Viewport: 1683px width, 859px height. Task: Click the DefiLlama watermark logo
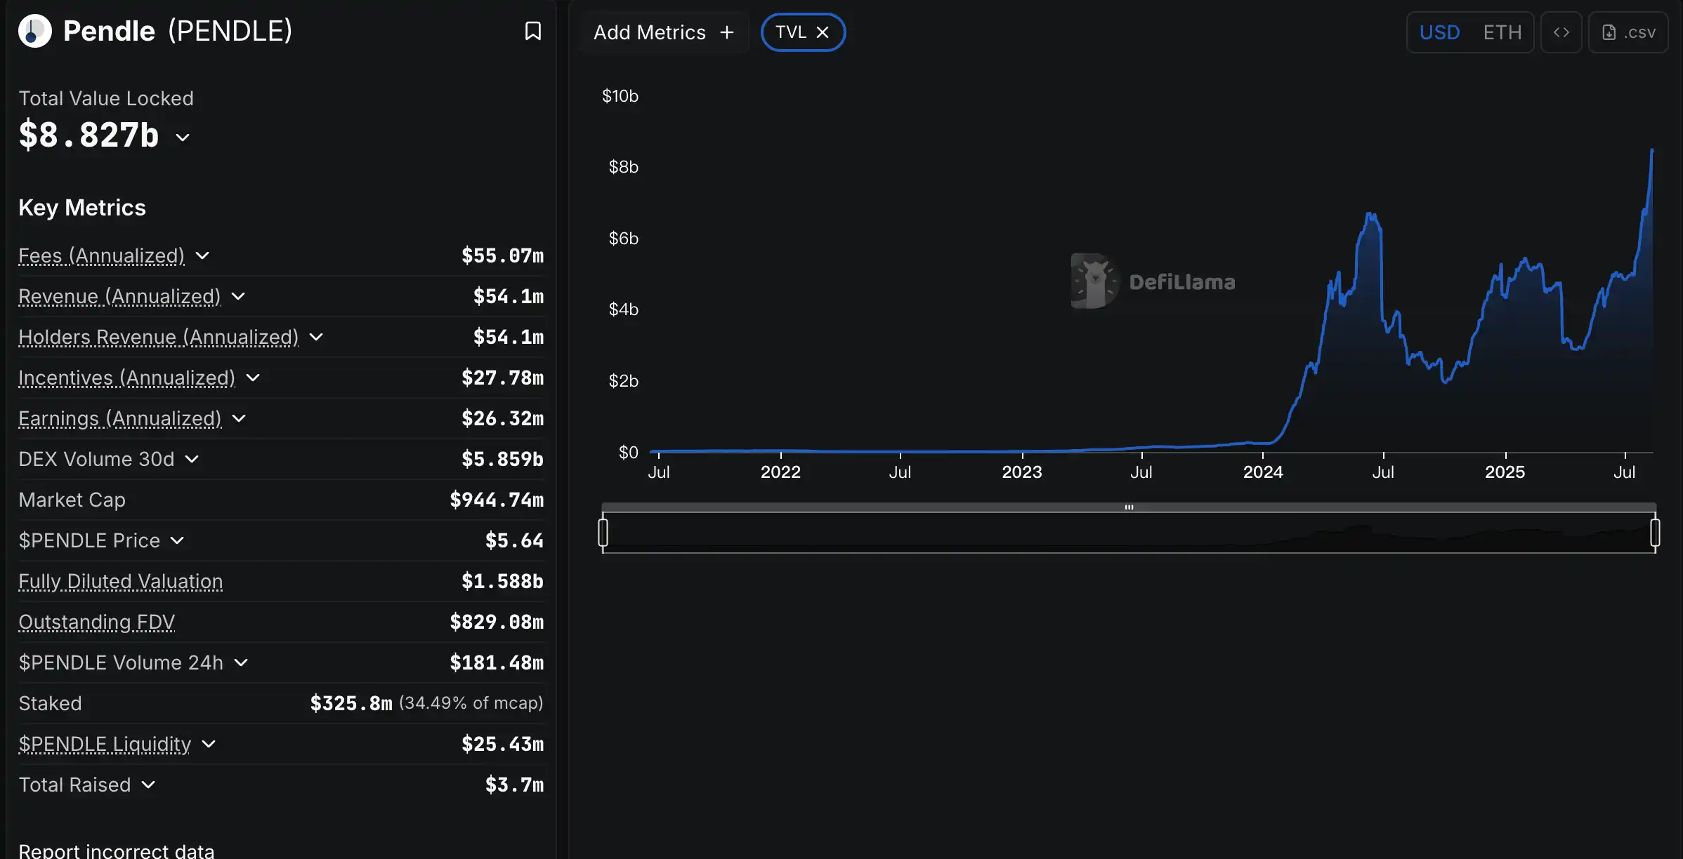coord(1094,281)
